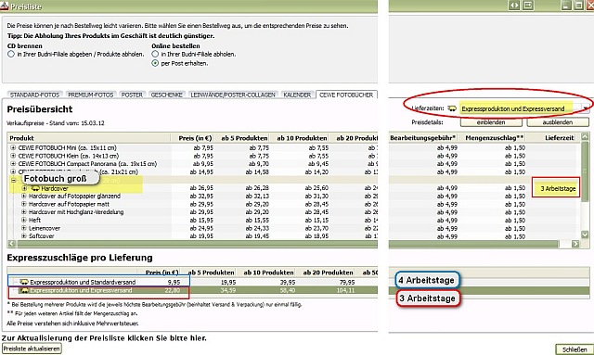Click the scroll-down arrow of product table
The width and height of the screenshot is (594, 355).
pyautogui.click(x=585, y=235)
